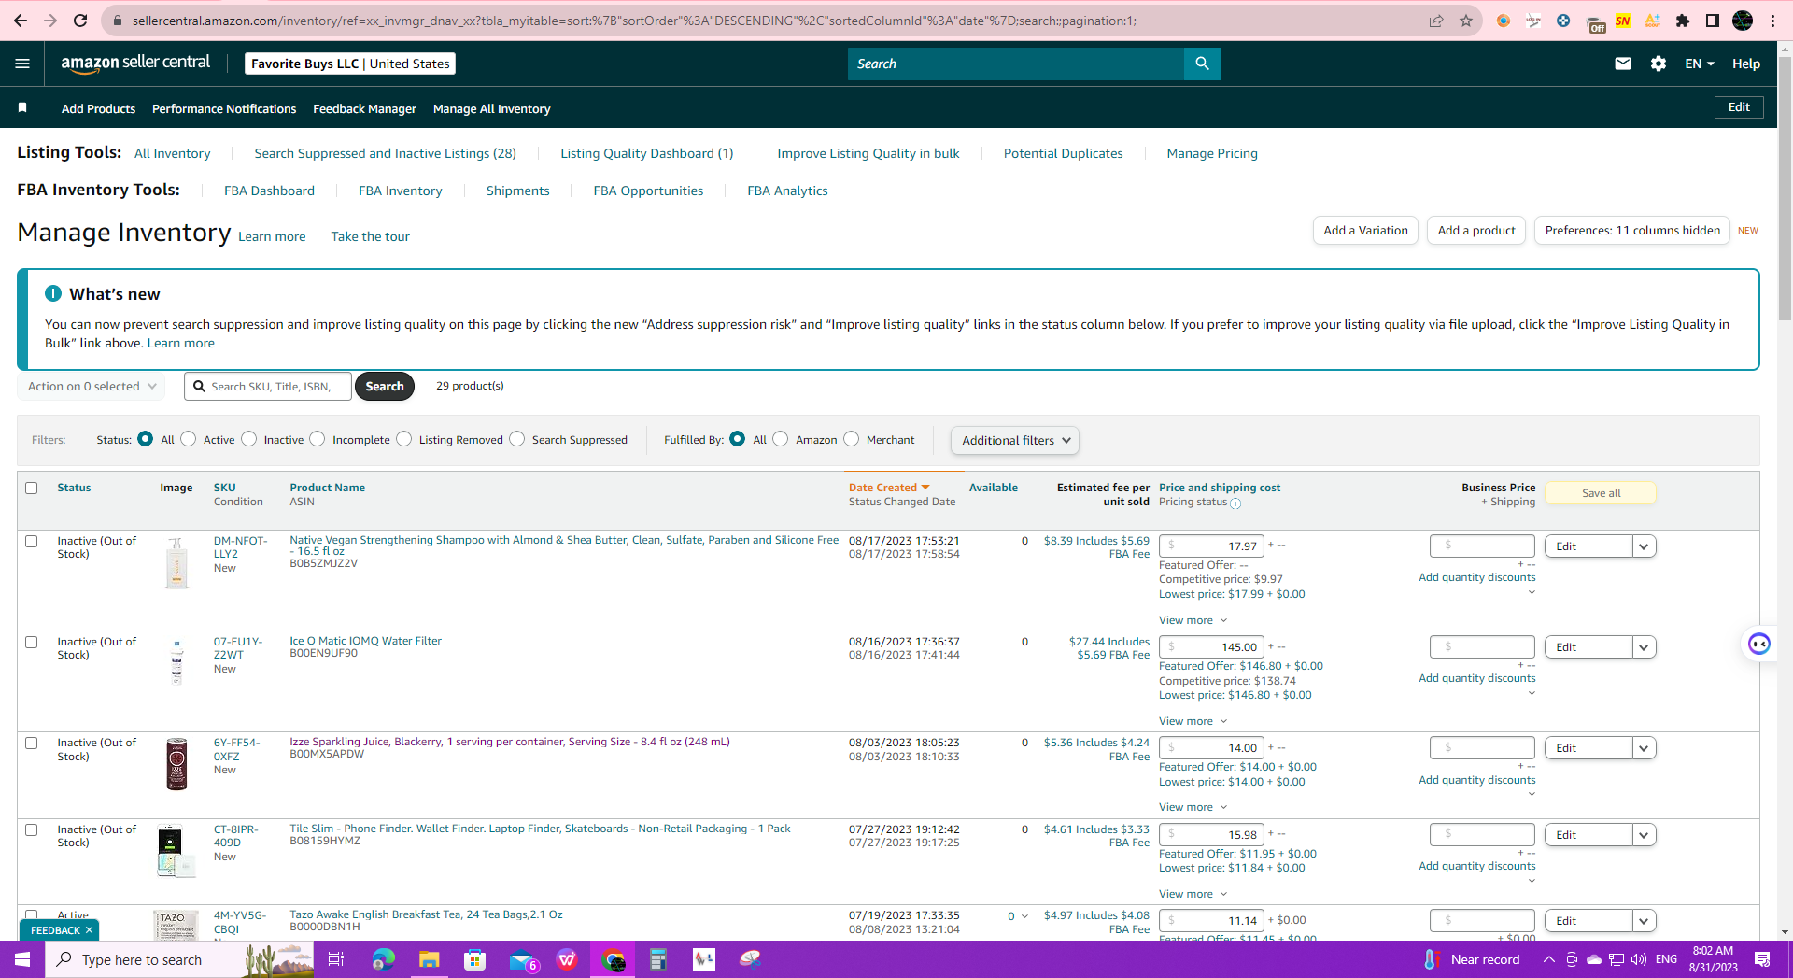Open the messages envelope icon

(x=1623, y=64)
